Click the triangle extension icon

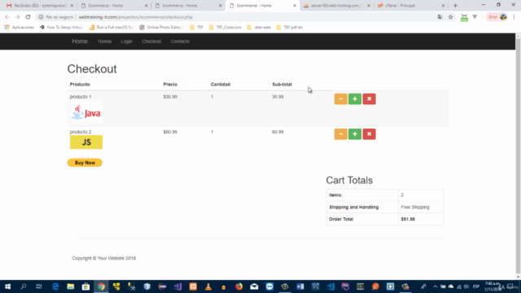[x=475, y=17]
